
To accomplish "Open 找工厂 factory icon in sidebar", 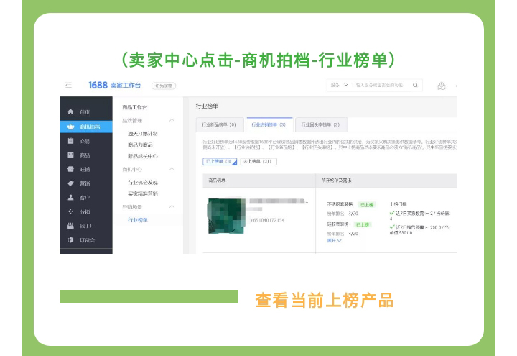I will [70, 226].
